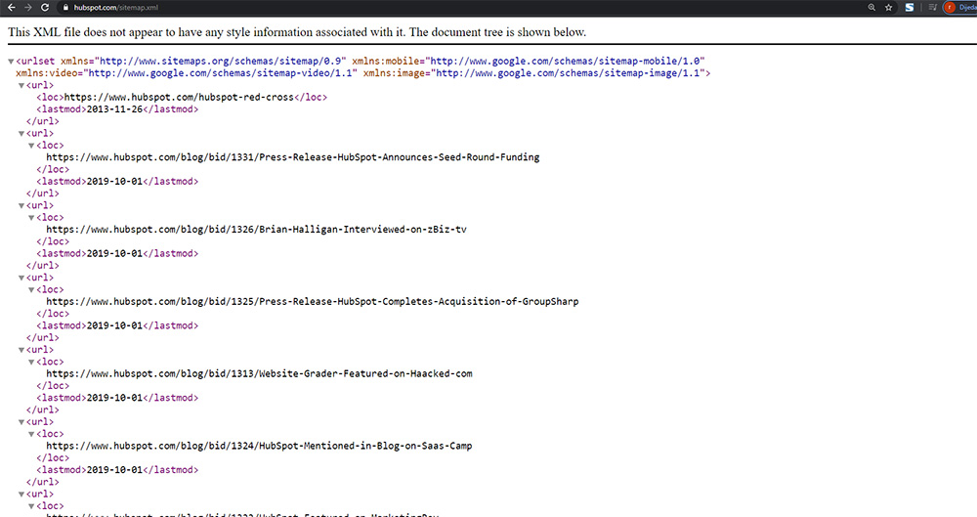977x517 pixels.
Task: Click the sitemaps.org schema xmlns value
Action: point(220,62)
